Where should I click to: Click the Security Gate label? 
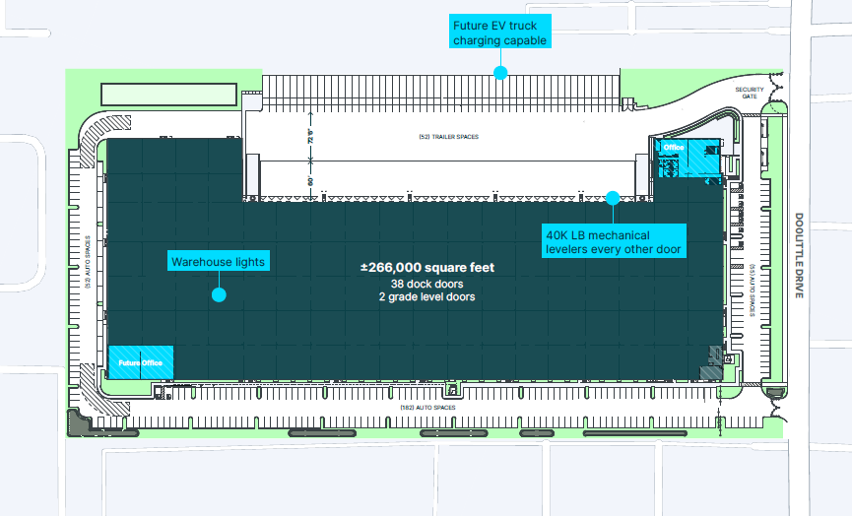click(750, 92)
